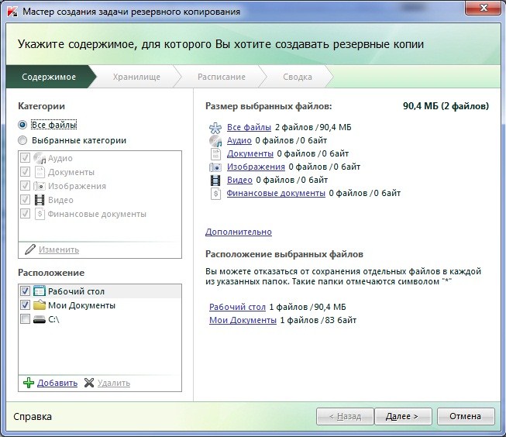Close the backup wizard window
Viewport: 506px width, 437px height.
coord(484,8)
